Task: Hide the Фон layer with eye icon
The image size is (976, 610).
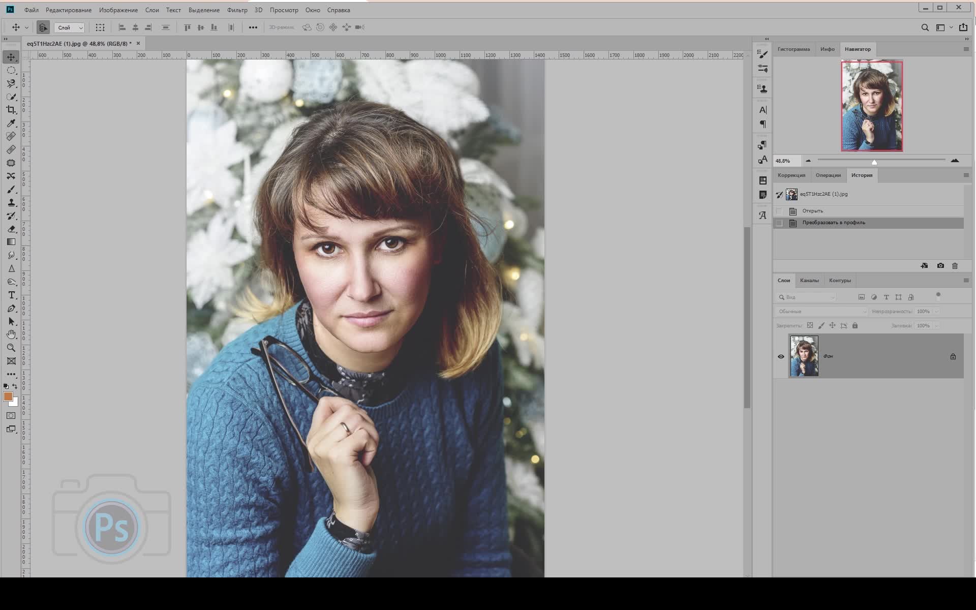Action: point(781,356)
